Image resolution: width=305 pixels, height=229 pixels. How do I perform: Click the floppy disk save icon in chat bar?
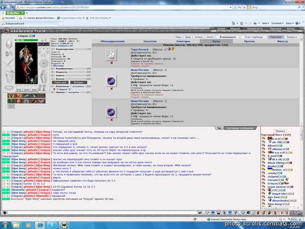(x=219, y=213)
